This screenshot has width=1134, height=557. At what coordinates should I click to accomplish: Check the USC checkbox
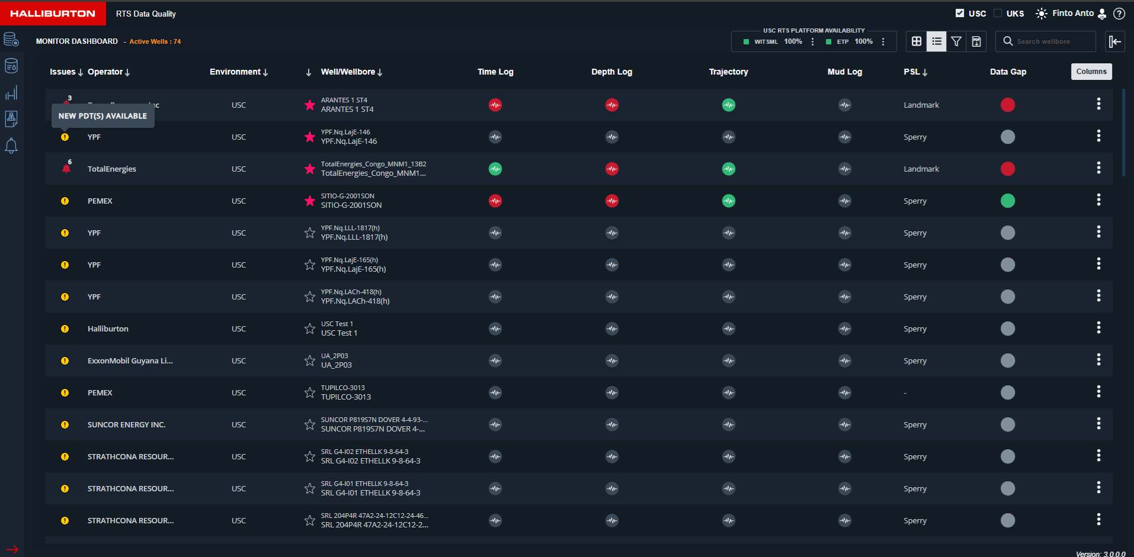[960, 13]
